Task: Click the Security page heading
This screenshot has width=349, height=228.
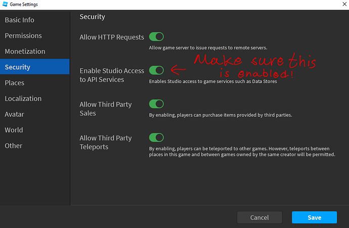Action: coord(93,17)
